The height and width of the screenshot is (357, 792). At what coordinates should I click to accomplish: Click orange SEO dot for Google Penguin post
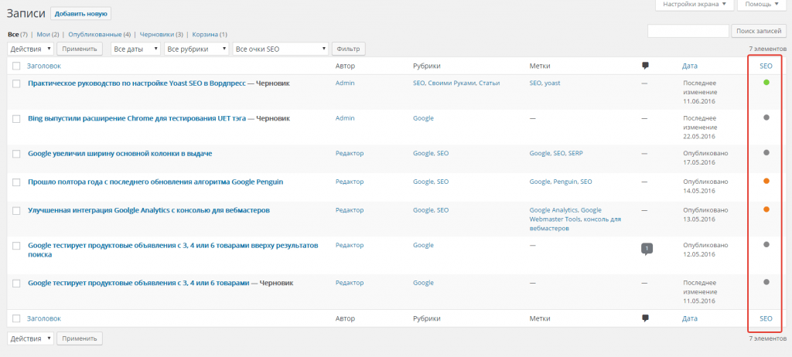coord(766,181)
